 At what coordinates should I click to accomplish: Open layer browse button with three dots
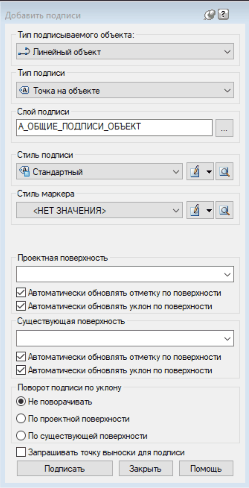[x=224, y=128]
